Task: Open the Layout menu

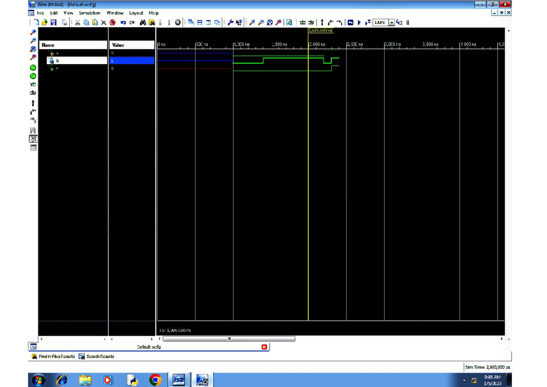Action: coord(136,13)
